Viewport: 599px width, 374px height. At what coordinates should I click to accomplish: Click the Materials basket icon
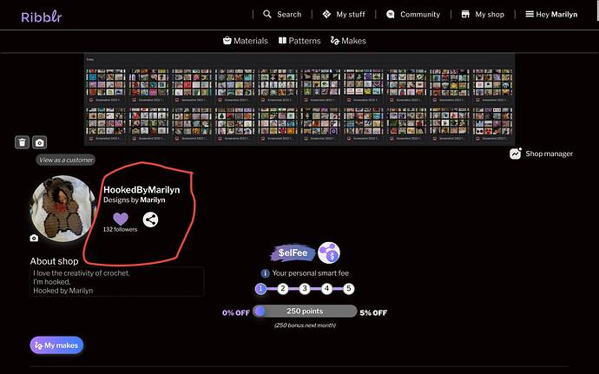tap(227, 40)
